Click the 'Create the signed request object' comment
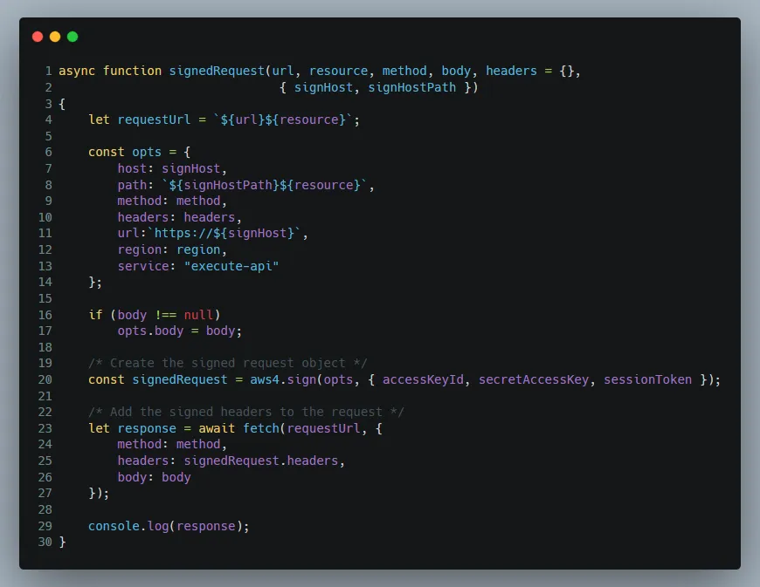Screen dimensions: 760x587 (x=228, y=363)
